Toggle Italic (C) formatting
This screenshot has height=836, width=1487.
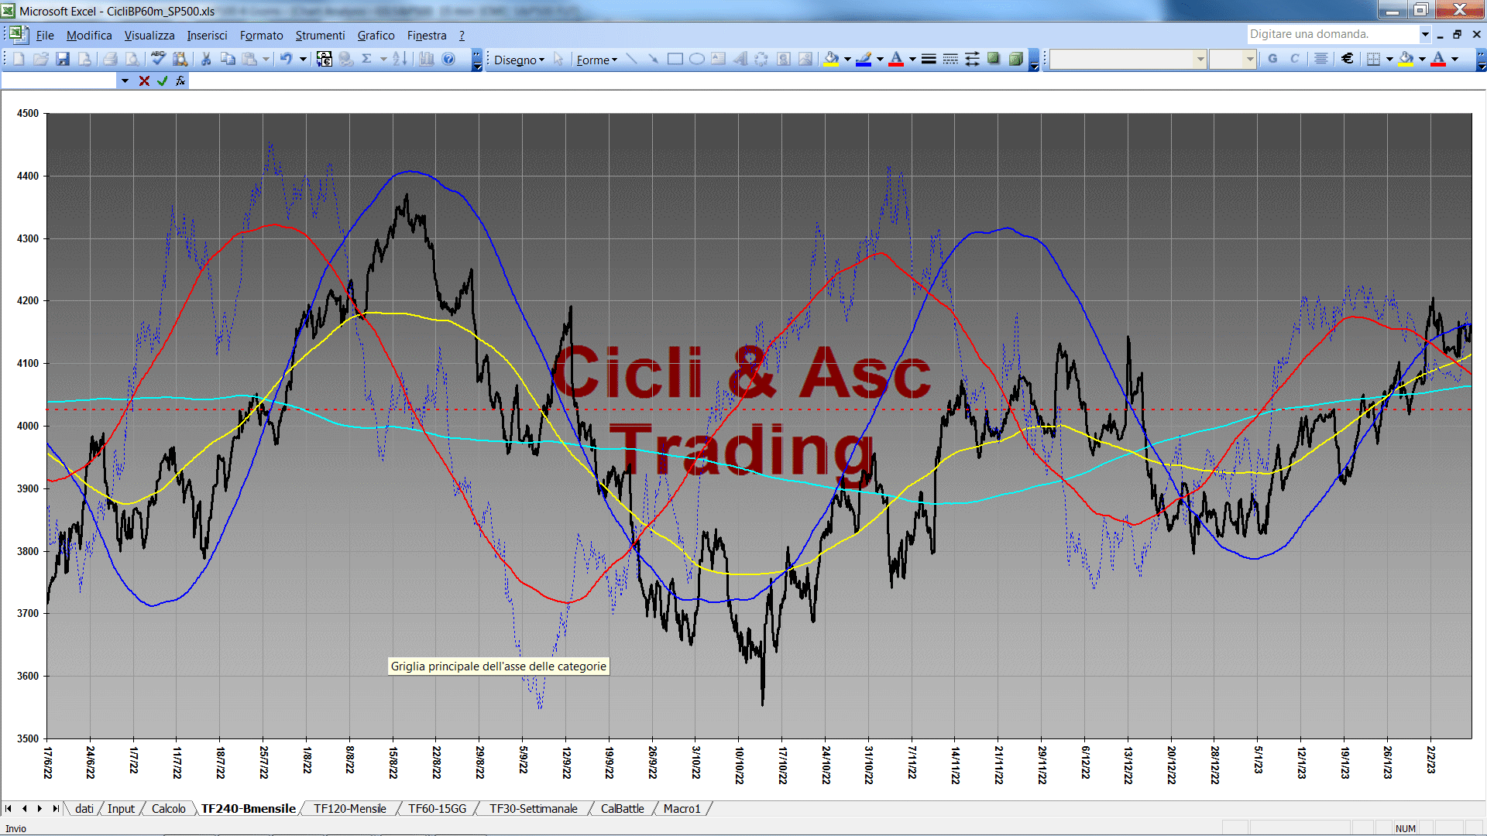point(1294,59)
